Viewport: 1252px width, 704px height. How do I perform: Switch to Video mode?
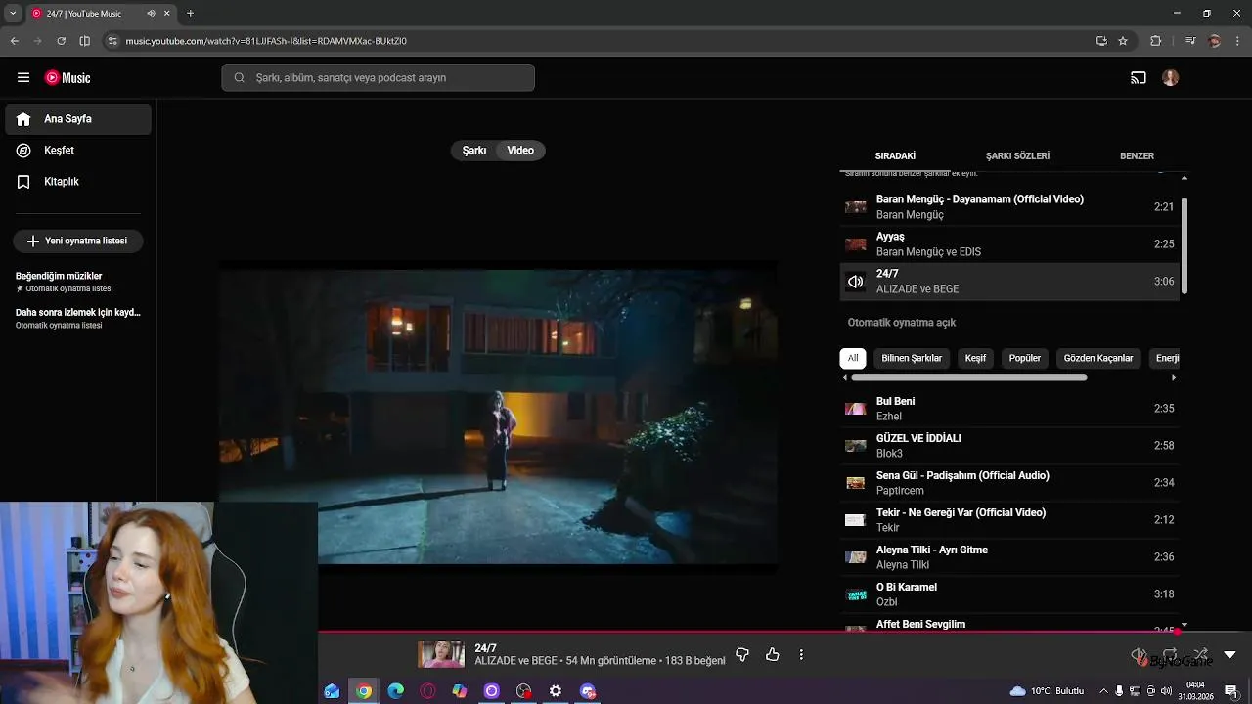(x=520, y=151)
